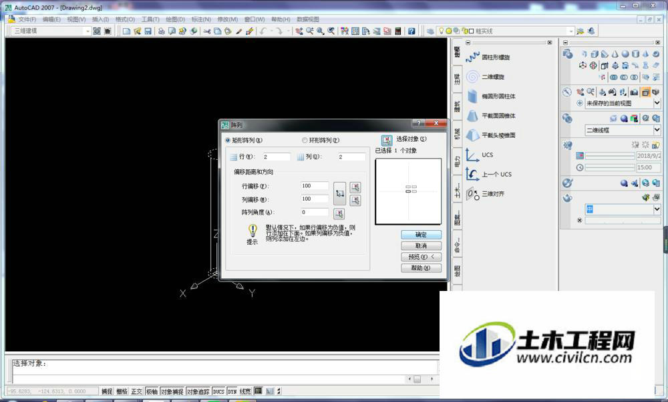Viewport: 668px width, 402px height.
Task: Click the row offset (行偏移) input field
Action: (x=315, y=186)
